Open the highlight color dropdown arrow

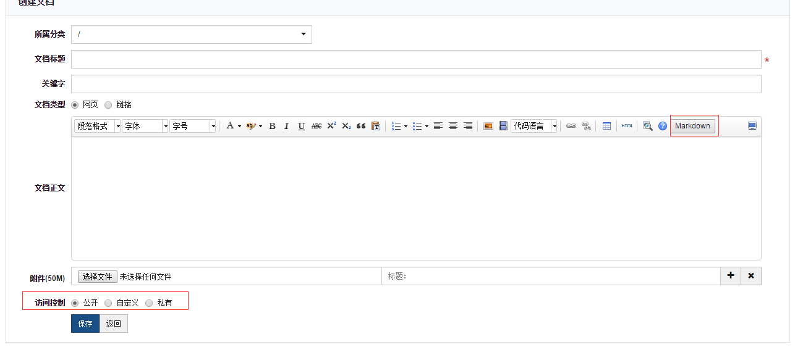[x=260, y=126]
